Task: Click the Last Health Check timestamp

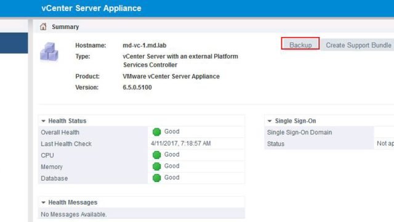Action: [x=180, y=144]
